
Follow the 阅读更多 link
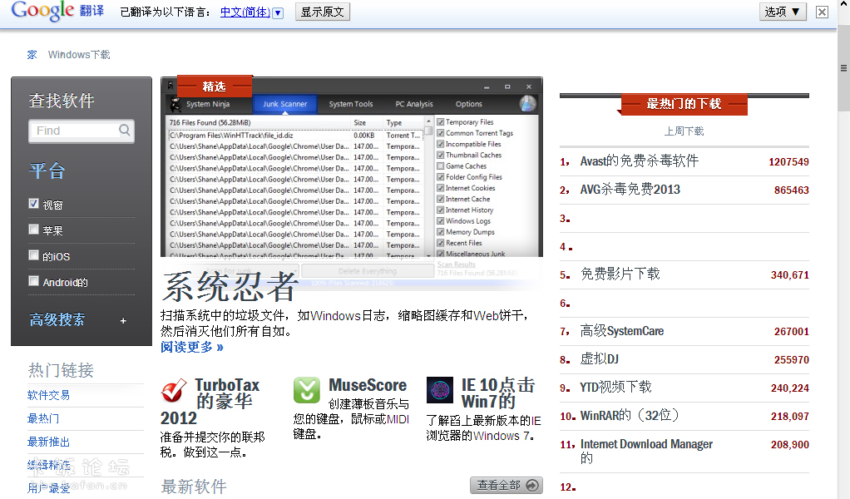[x=191, y=347]
